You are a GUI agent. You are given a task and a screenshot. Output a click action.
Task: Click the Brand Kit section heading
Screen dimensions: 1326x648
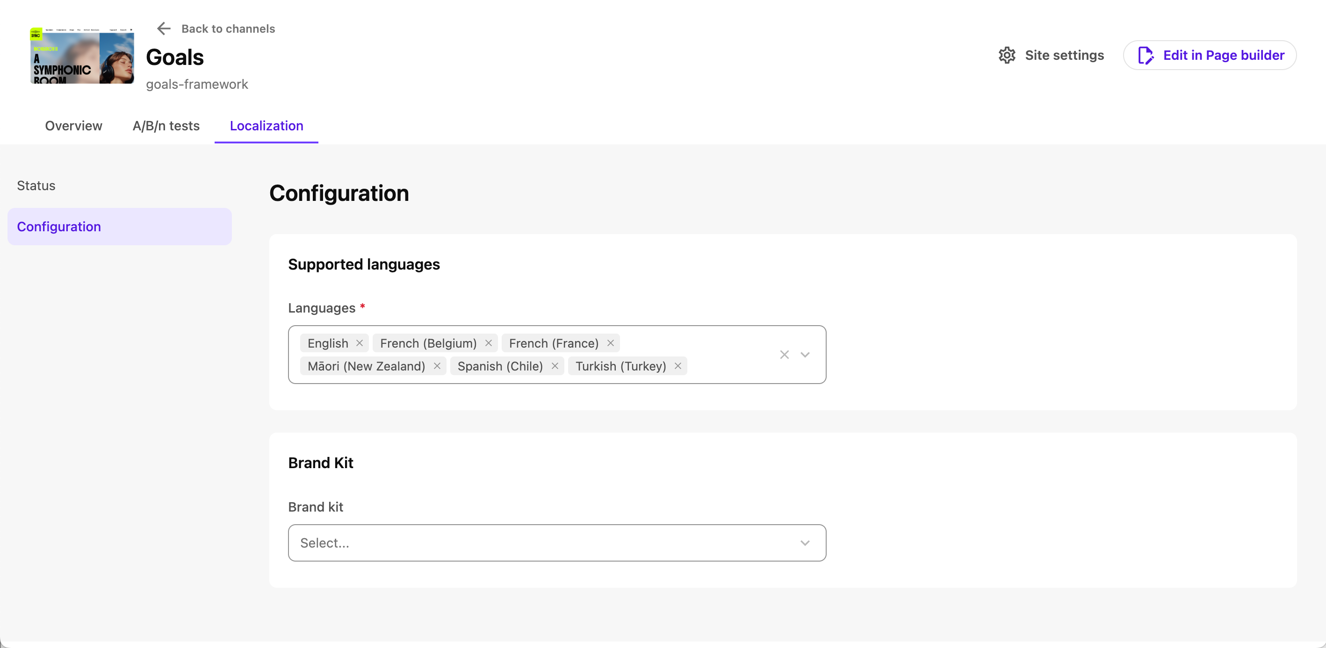click(320, 463)
